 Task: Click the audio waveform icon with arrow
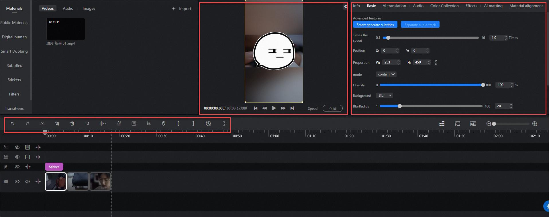pyautogui.click(x=103, y=124)
